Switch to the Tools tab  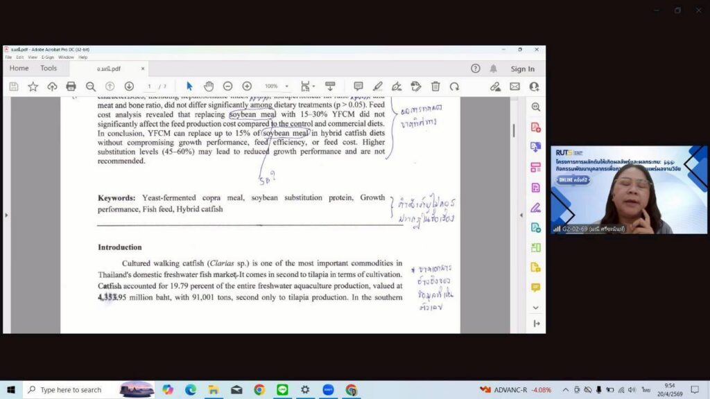49,69
